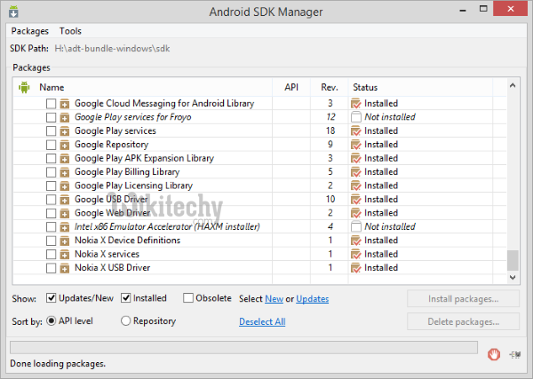Tick the Google Play services (rev 18) checkbox
Image resolution: width=533 pixels, height=379 pixels.
click(x=51, y=131)
